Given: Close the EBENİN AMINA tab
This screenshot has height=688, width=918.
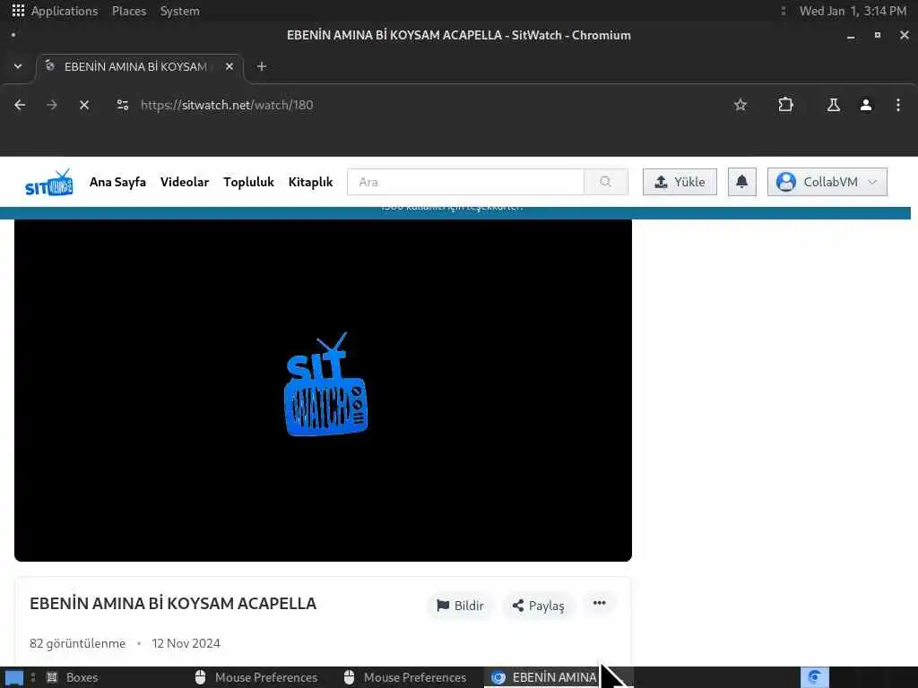Looking at the screenshot, I should (x=229, y=66).
